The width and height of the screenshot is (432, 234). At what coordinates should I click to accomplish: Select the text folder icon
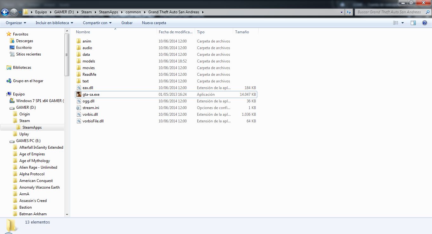pos(79,81)
